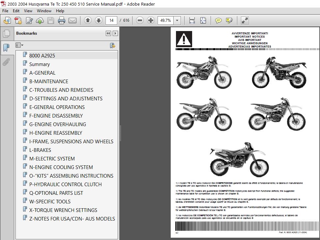Click the find current bookmark icon
The height and width of the screenshot is (240, 320).
(112, 45)
